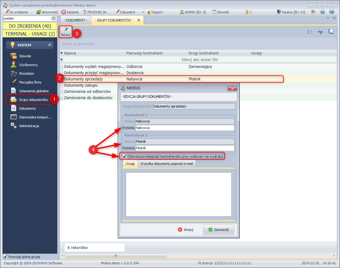Image resolution: width=340 pixels, height=268 pixels.
Task: Expand the DO ZROBIENIA (40) panel
Action: tap(30, 26)
